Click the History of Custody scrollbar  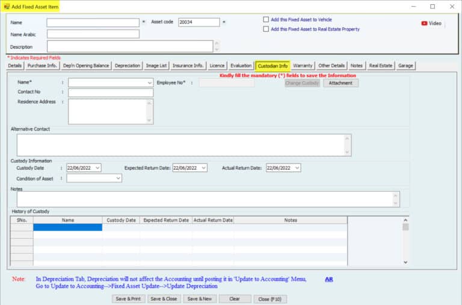pyautogui.click(x=405, y=244)
